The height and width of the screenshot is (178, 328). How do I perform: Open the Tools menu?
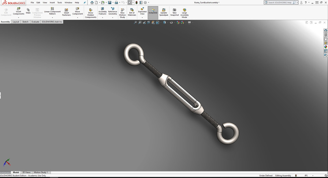59,2
